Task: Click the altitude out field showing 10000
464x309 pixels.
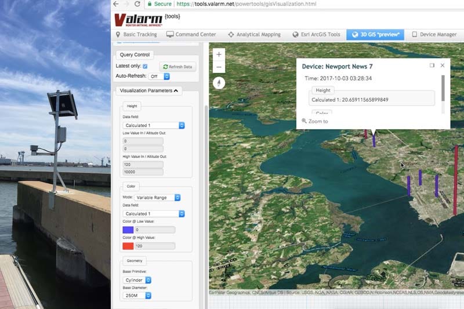Action: click(143, 172)
